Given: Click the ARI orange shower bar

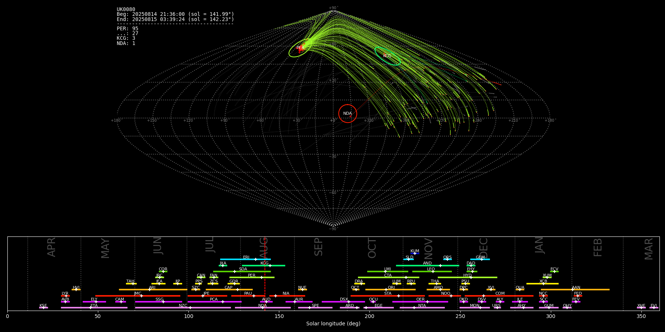Looking at the screenshot, I should click(x=153, y=290).
